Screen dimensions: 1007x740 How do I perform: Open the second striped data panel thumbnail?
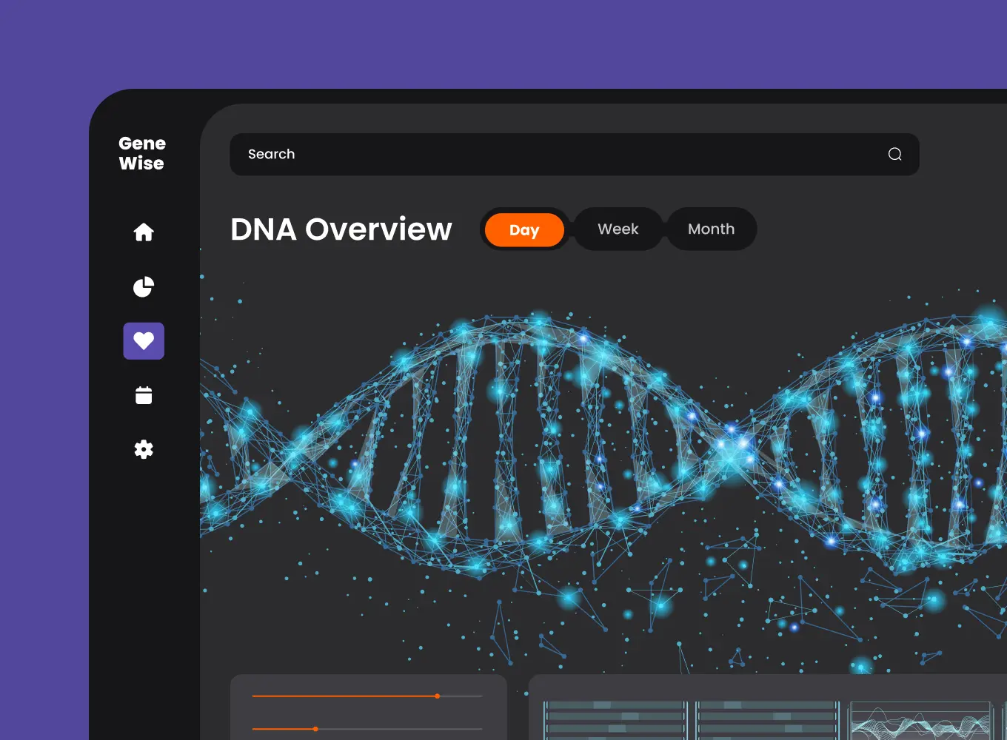[767, 721]
